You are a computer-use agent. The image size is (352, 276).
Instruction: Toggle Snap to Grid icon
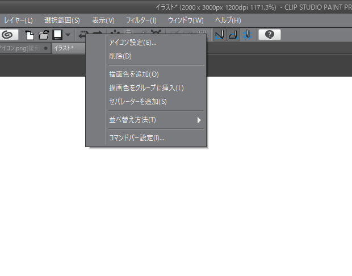[247, 35]
